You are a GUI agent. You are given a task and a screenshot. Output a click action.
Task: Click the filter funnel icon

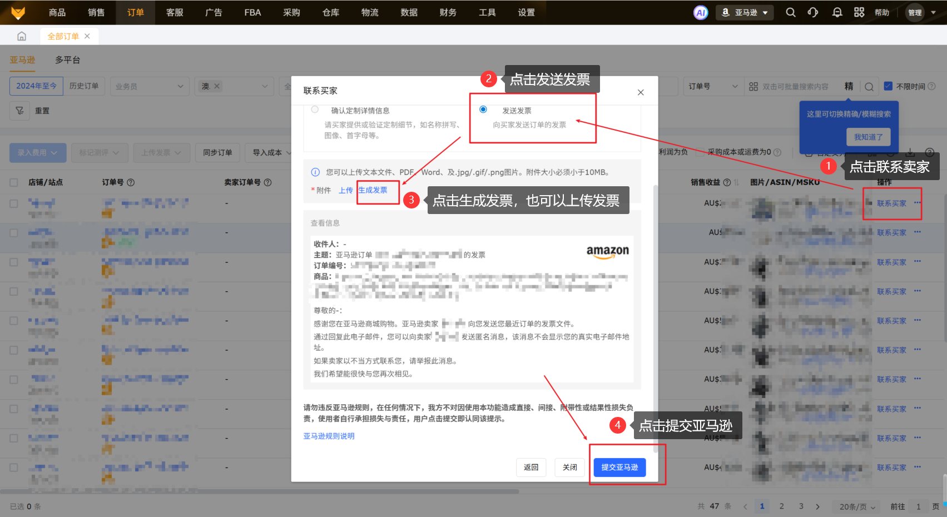pos(19,111)
